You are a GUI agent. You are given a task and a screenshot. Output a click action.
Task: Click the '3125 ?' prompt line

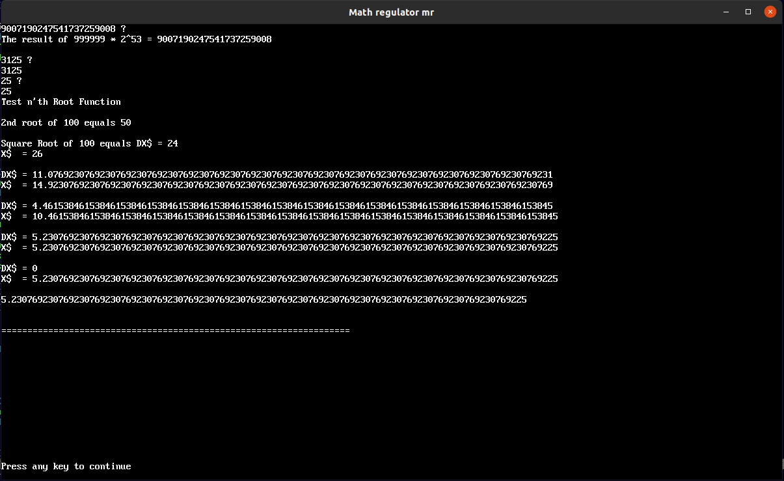click(x=17, y=60)
